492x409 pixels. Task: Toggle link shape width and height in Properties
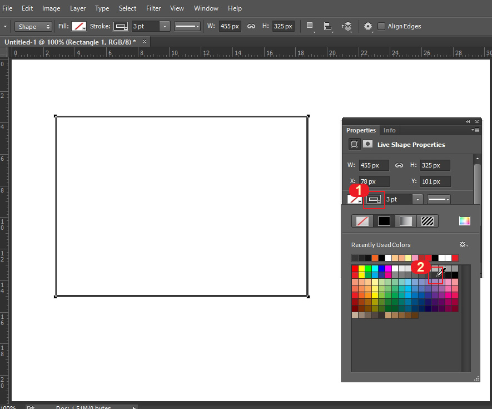coord(399,165)
